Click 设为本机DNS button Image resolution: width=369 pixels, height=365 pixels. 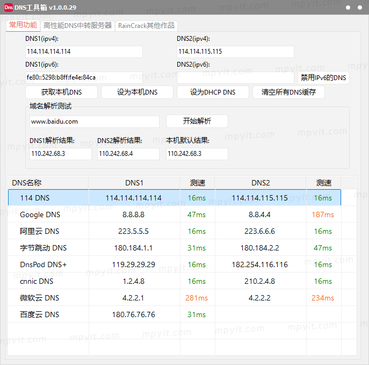(x=137, y=92)
